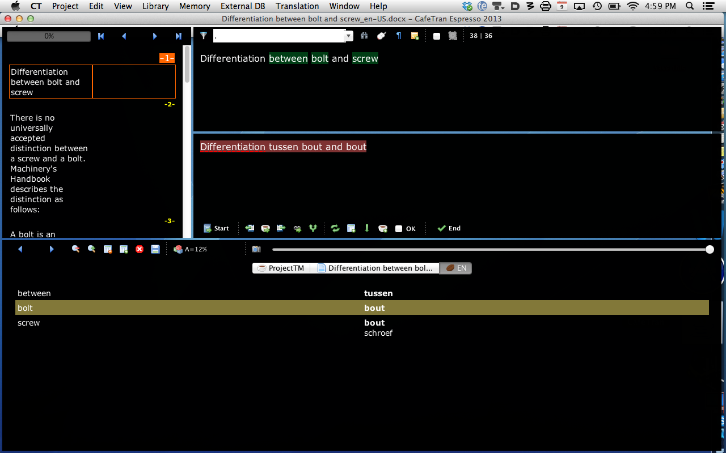This screenshot has width=726, height=453.
Task: Open the External DB menu
Action: (243, 6)
